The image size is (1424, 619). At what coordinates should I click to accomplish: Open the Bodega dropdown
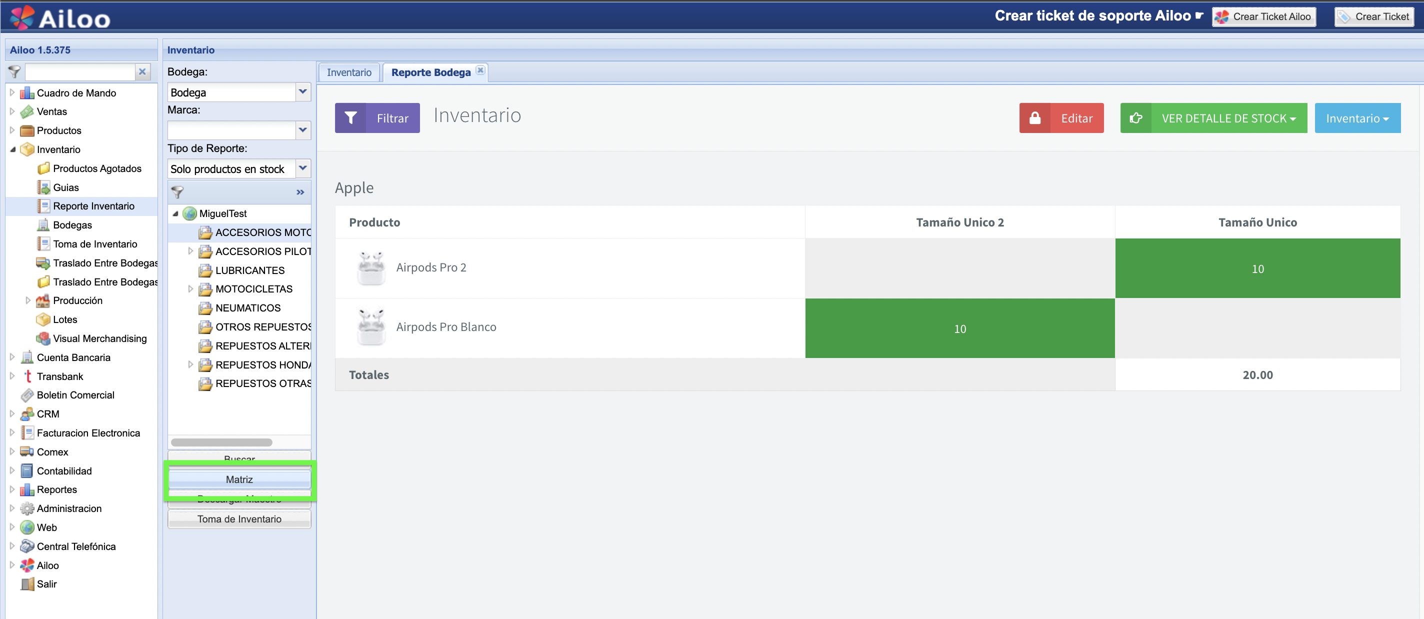coord(302,91)
